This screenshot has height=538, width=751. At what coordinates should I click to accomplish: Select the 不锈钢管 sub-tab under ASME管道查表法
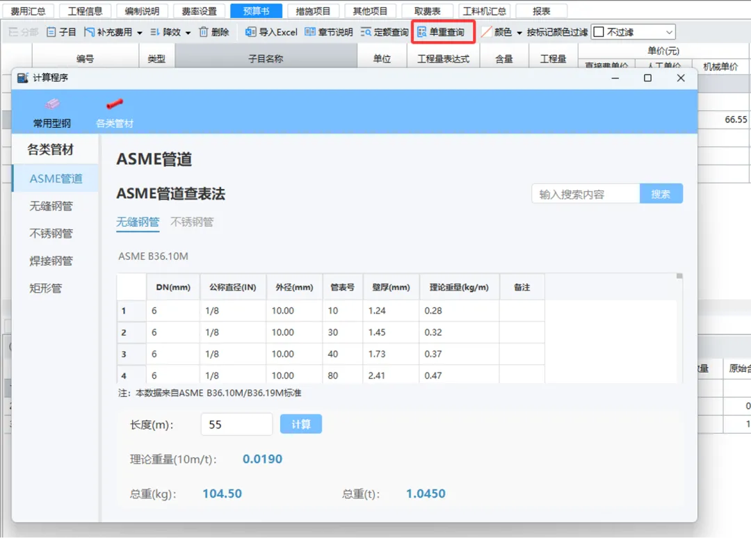[192, 222]
